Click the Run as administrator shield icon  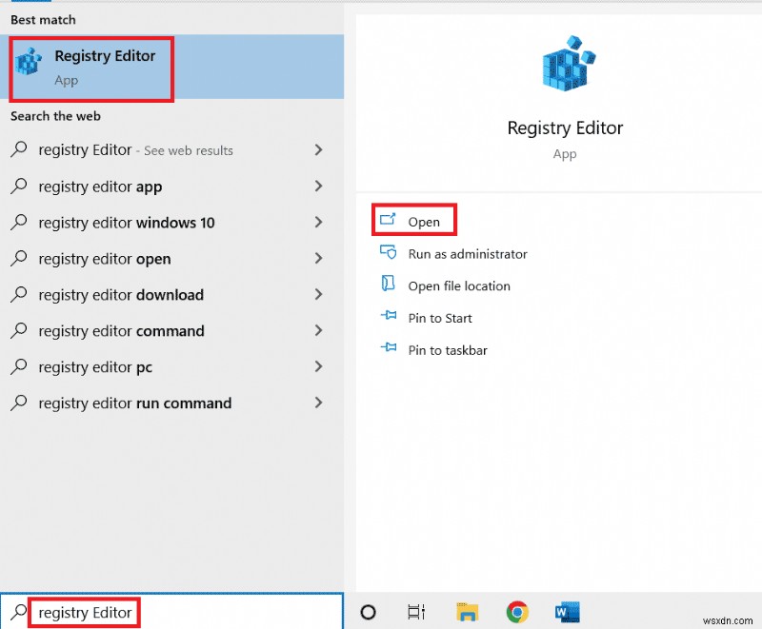click(388, 252)
